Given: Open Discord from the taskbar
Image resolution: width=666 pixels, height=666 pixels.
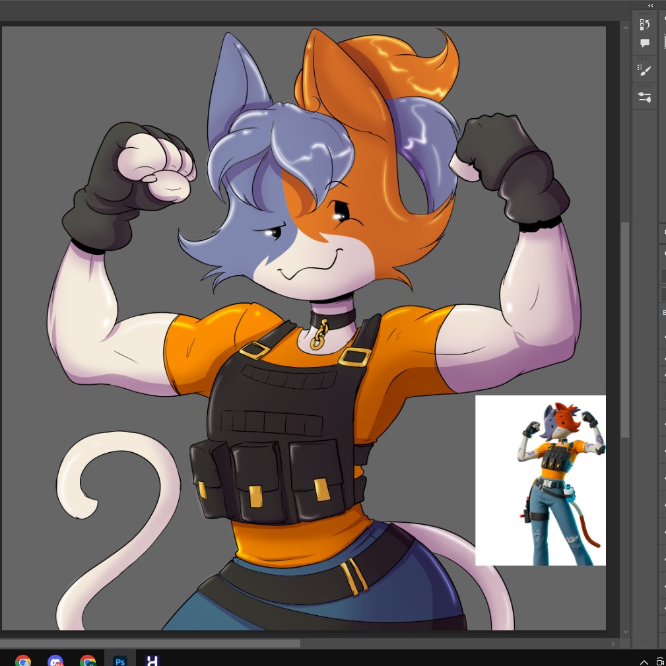Looking at the screenshot, I should tap(55, 661).
